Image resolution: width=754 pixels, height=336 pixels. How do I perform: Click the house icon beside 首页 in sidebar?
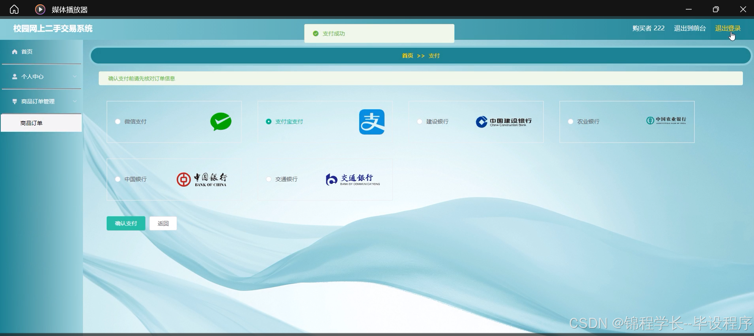pos(15,52)
